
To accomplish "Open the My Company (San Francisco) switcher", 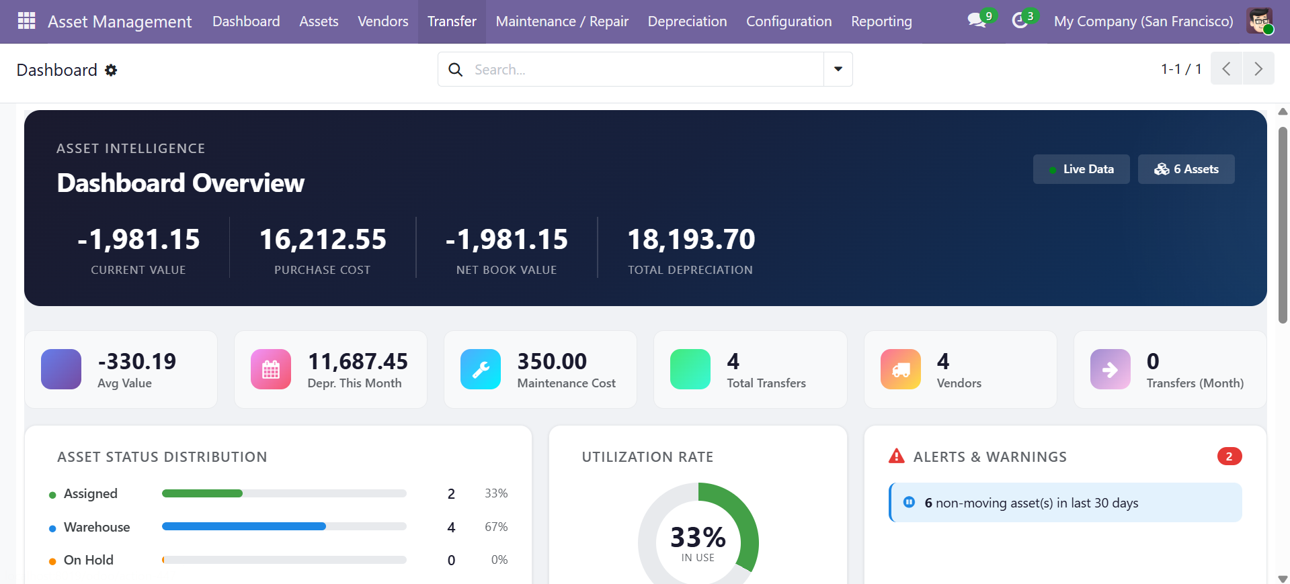I will pyautogui.click(x=1143, y=21).
